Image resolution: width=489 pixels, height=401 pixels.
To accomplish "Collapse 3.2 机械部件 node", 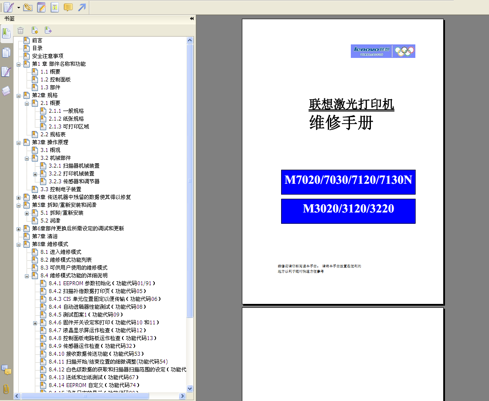I will (x=27, y=158).
